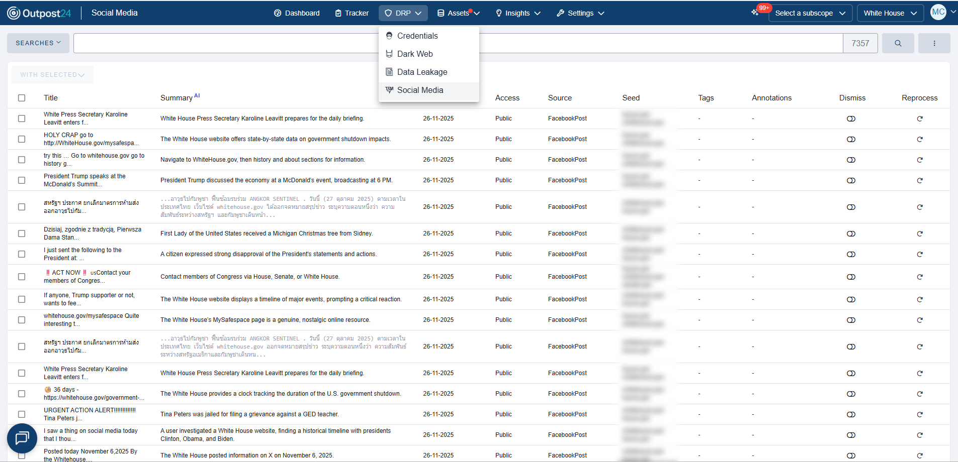This screenshot has width=958, height=462.
Task: Open the Select a subscope dropdown
Action: pos(810,13)
